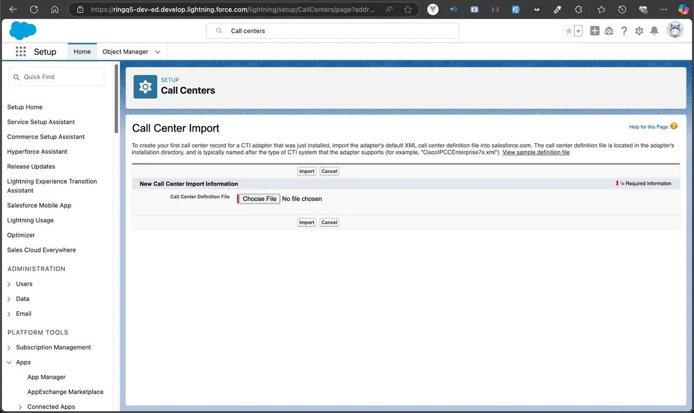Open the browser History clock icon
This screenshot has height=413, width=694.
coord(622,9)
